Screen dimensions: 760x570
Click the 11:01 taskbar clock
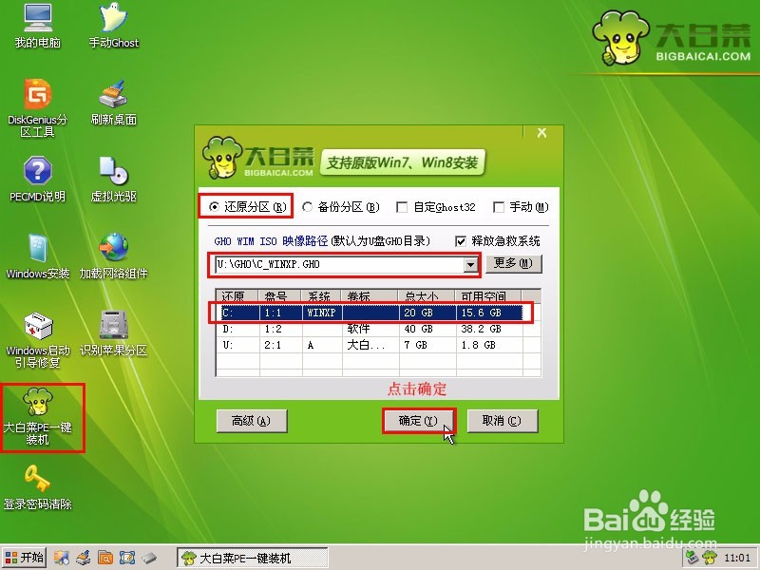(x=737, y=558)
